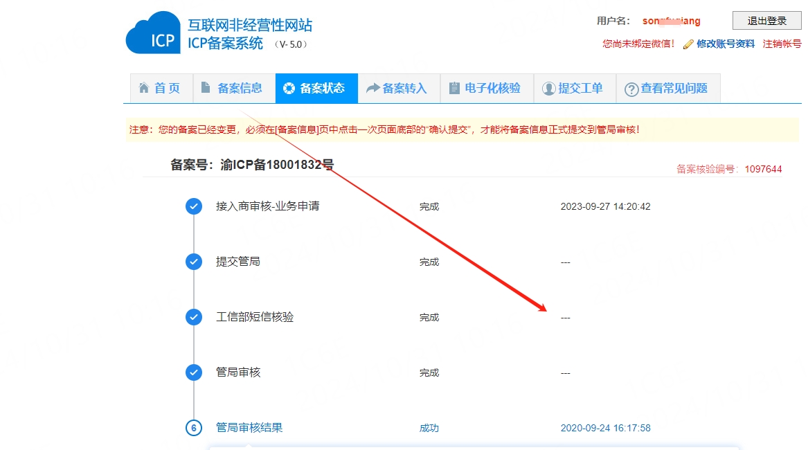The width and height of the screenshot is (808, 450).
Task: Click the 渝ICP备18001832号 record number
Action: [x=277, y=165]
